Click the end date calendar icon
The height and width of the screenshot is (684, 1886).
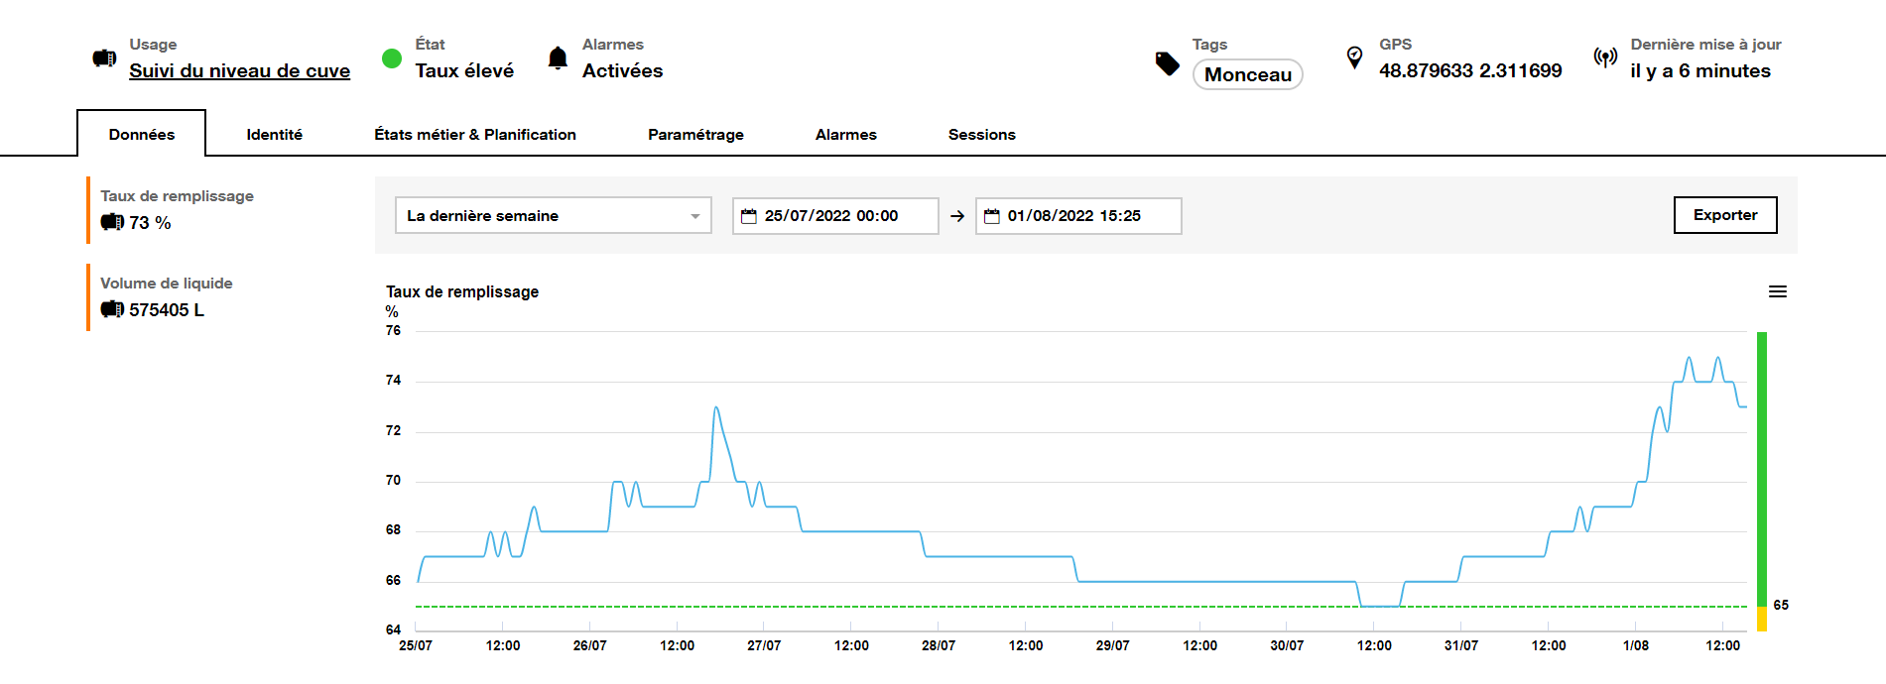tap(992, 216)
